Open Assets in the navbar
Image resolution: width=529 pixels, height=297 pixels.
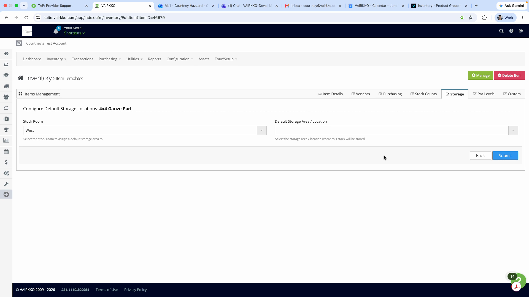(204, 59)
